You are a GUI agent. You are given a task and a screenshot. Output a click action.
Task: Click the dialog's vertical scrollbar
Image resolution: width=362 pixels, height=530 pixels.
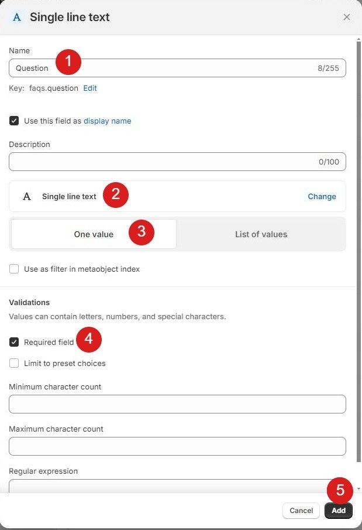[x=358, y=246]
